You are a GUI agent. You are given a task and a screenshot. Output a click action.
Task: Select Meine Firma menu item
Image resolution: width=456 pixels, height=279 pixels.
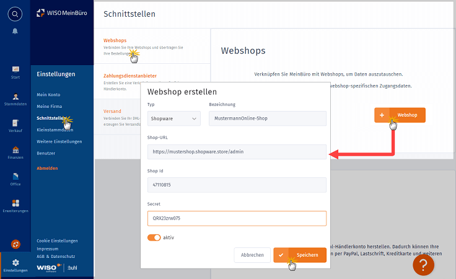click(x=49, y=106)
